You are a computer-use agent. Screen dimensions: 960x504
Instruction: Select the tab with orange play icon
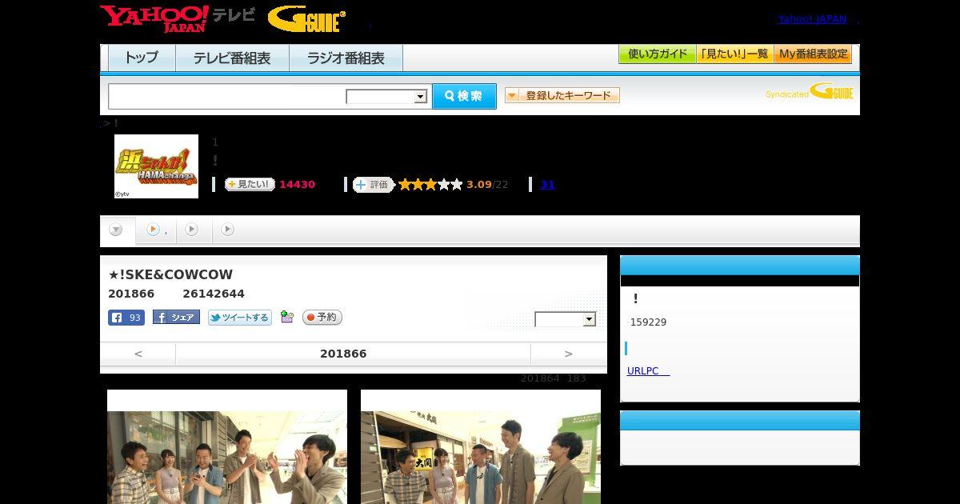156,230
